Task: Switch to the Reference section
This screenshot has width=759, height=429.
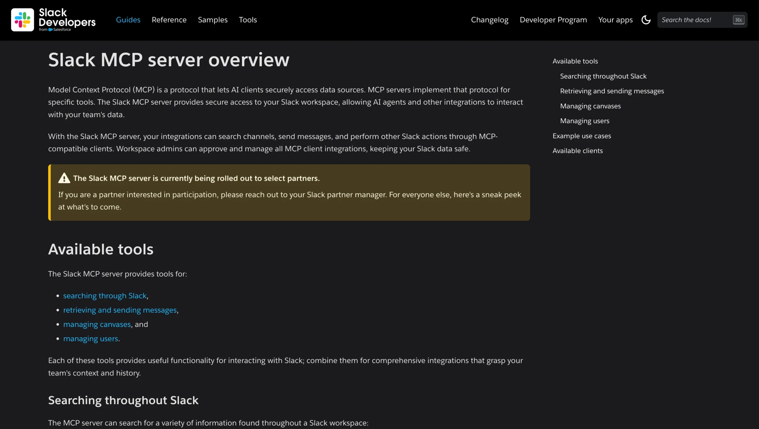Action: click(169, 20)
